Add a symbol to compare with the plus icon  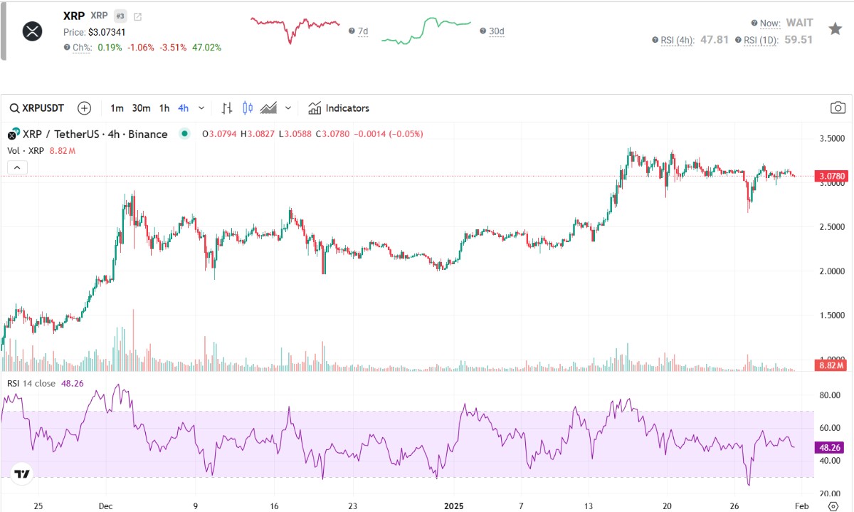tap(84, 108)
